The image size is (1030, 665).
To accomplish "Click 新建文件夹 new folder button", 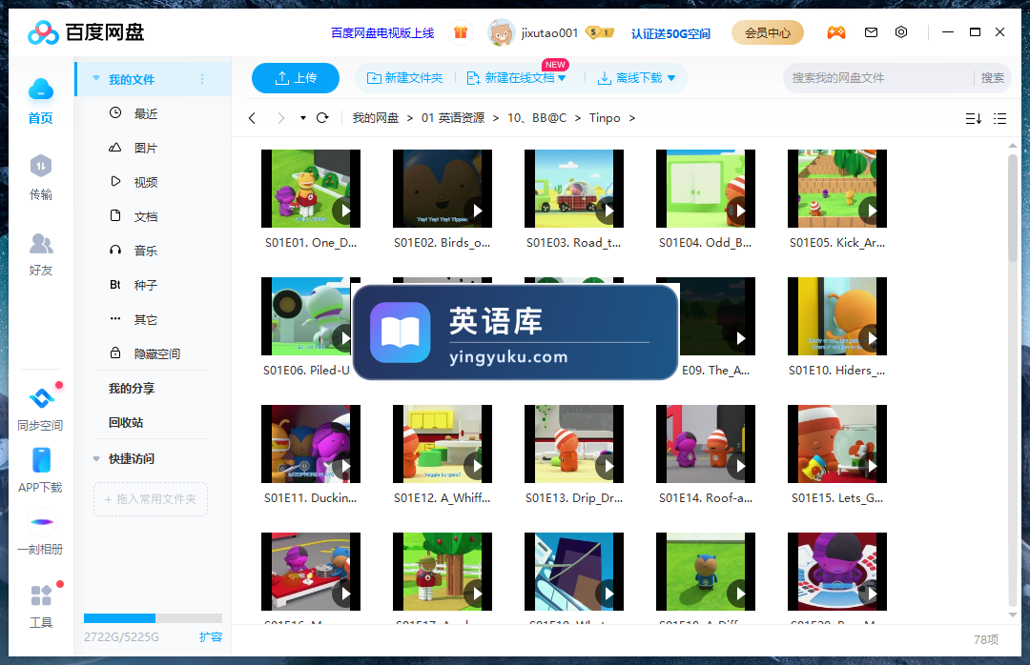I will point(404,78).
